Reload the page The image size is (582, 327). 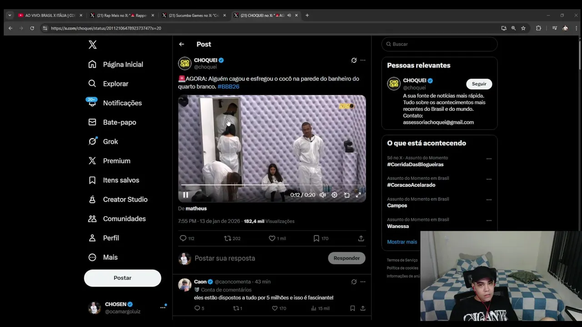point(32,28)
